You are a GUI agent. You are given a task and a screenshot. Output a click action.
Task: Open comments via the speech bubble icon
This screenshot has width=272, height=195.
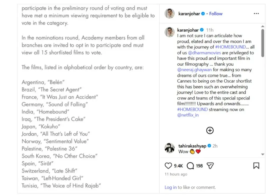[x=190, y=166]
